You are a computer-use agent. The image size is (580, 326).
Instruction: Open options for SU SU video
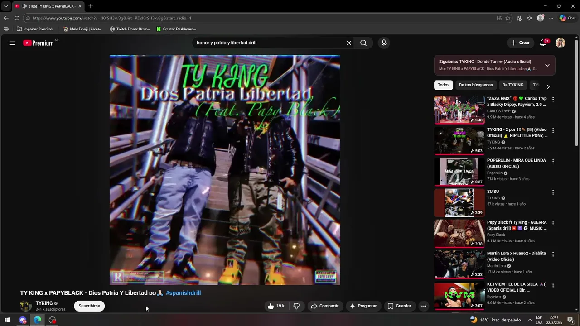553,192
